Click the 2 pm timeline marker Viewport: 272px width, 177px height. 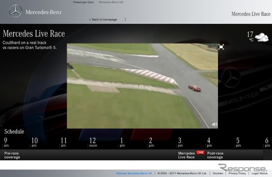coord(151,142)
